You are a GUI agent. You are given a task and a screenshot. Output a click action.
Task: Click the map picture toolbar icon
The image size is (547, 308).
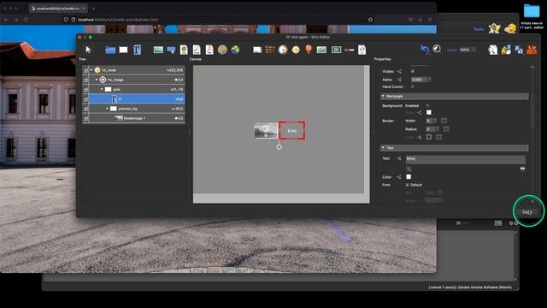[321, 50]
